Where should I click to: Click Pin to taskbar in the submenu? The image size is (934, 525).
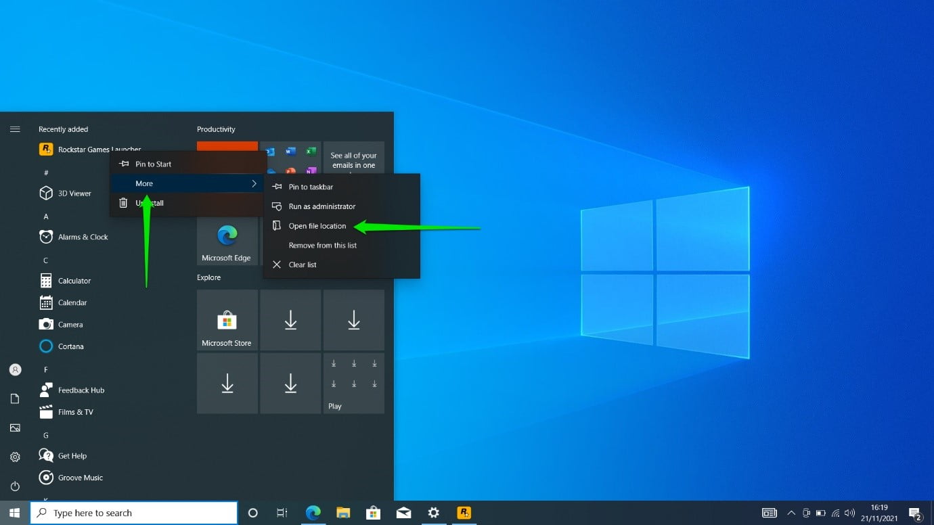point(311,187)
